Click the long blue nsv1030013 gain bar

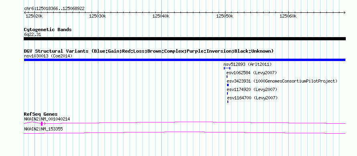pyautogui.click(x=185, y=60)
